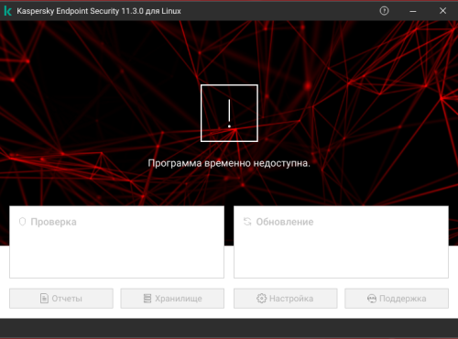Click the stack icon on Хранилище

[x=147, y=299]
